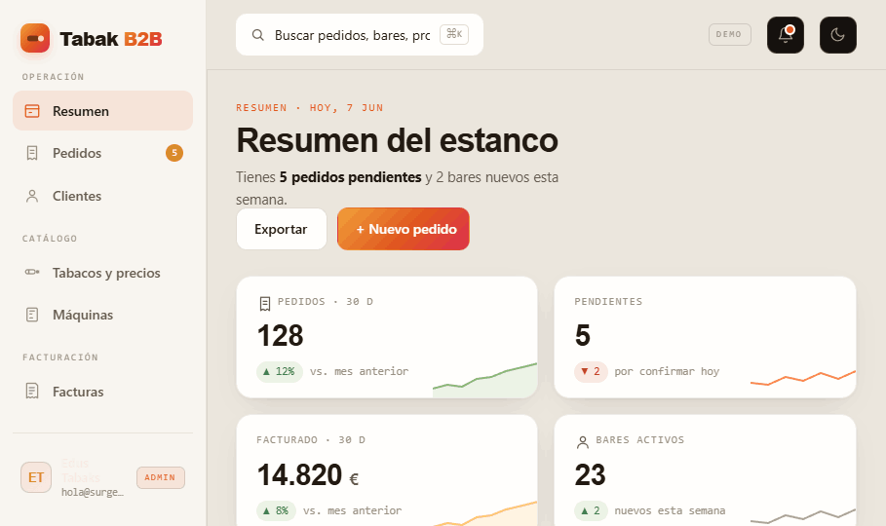Click the 12% increase pill

click(x=280, y=371)
